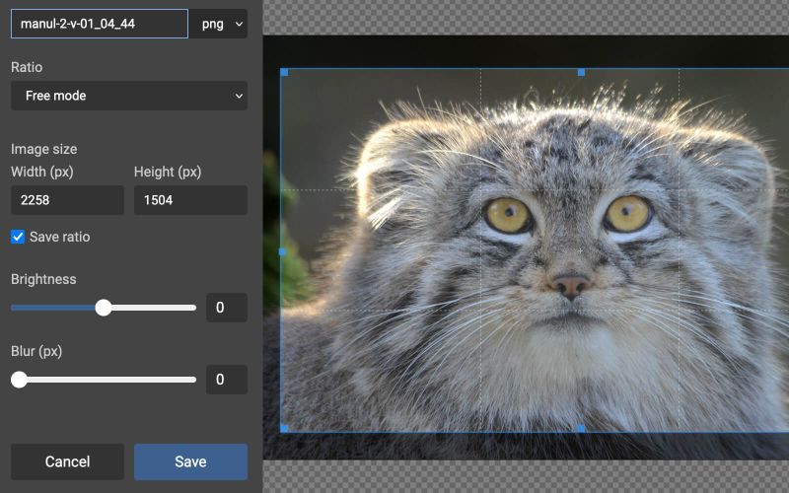Viewport: 789px width, 493px height.
Task: Click the left-middle crop edge handle
Action: pos(284,251)
